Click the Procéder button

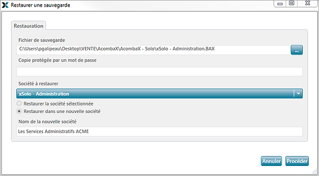[x=297, y=161]
